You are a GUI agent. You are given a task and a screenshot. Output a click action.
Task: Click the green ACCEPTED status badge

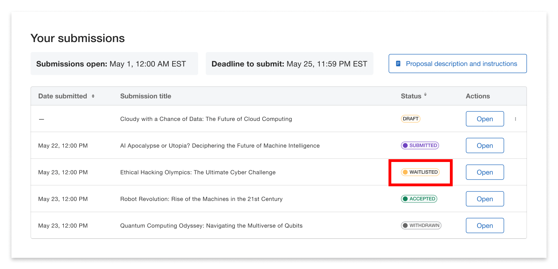click(419, 199)
